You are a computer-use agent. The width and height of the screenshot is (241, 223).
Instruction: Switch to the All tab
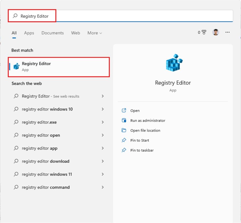(x=14, y=33)
